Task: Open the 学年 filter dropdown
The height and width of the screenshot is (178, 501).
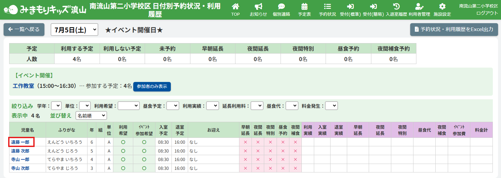Action: tap(57, 106)
